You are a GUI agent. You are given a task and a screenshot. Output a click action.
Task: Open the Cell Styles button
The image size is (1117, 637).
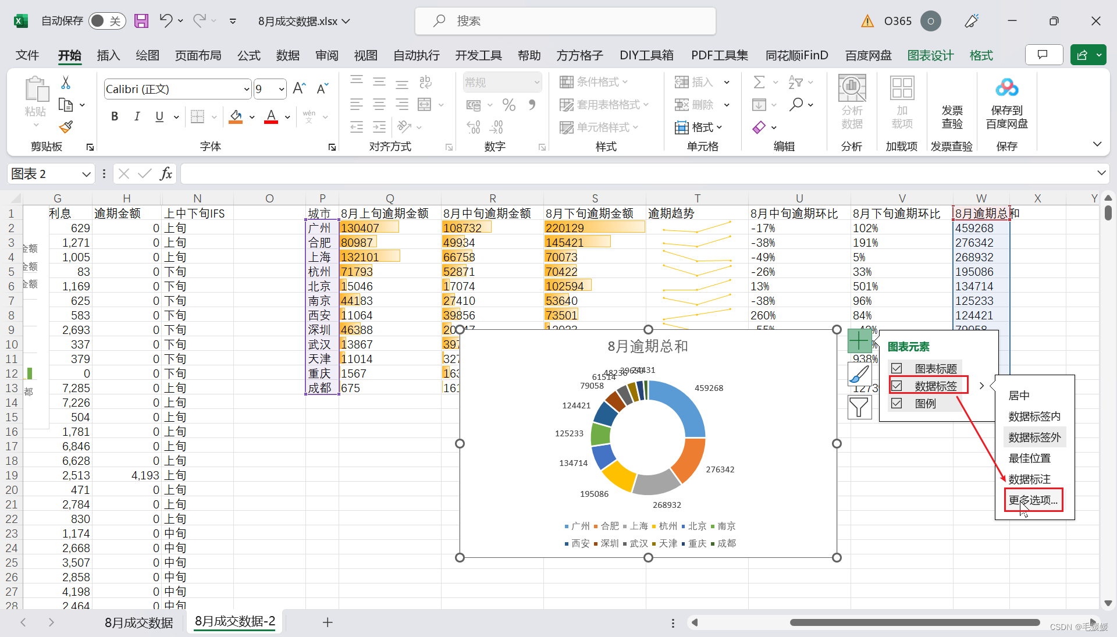point(599,127)
